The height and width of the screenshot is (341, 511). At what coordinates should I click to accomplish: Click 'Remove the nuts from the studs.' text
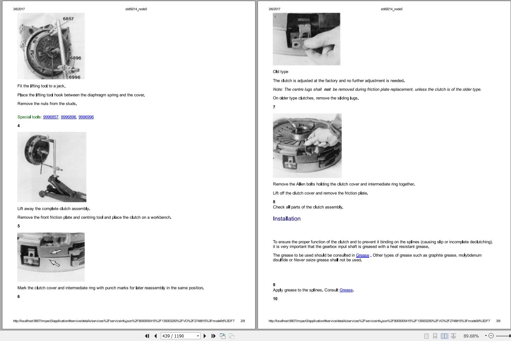[x=47, y=104]
